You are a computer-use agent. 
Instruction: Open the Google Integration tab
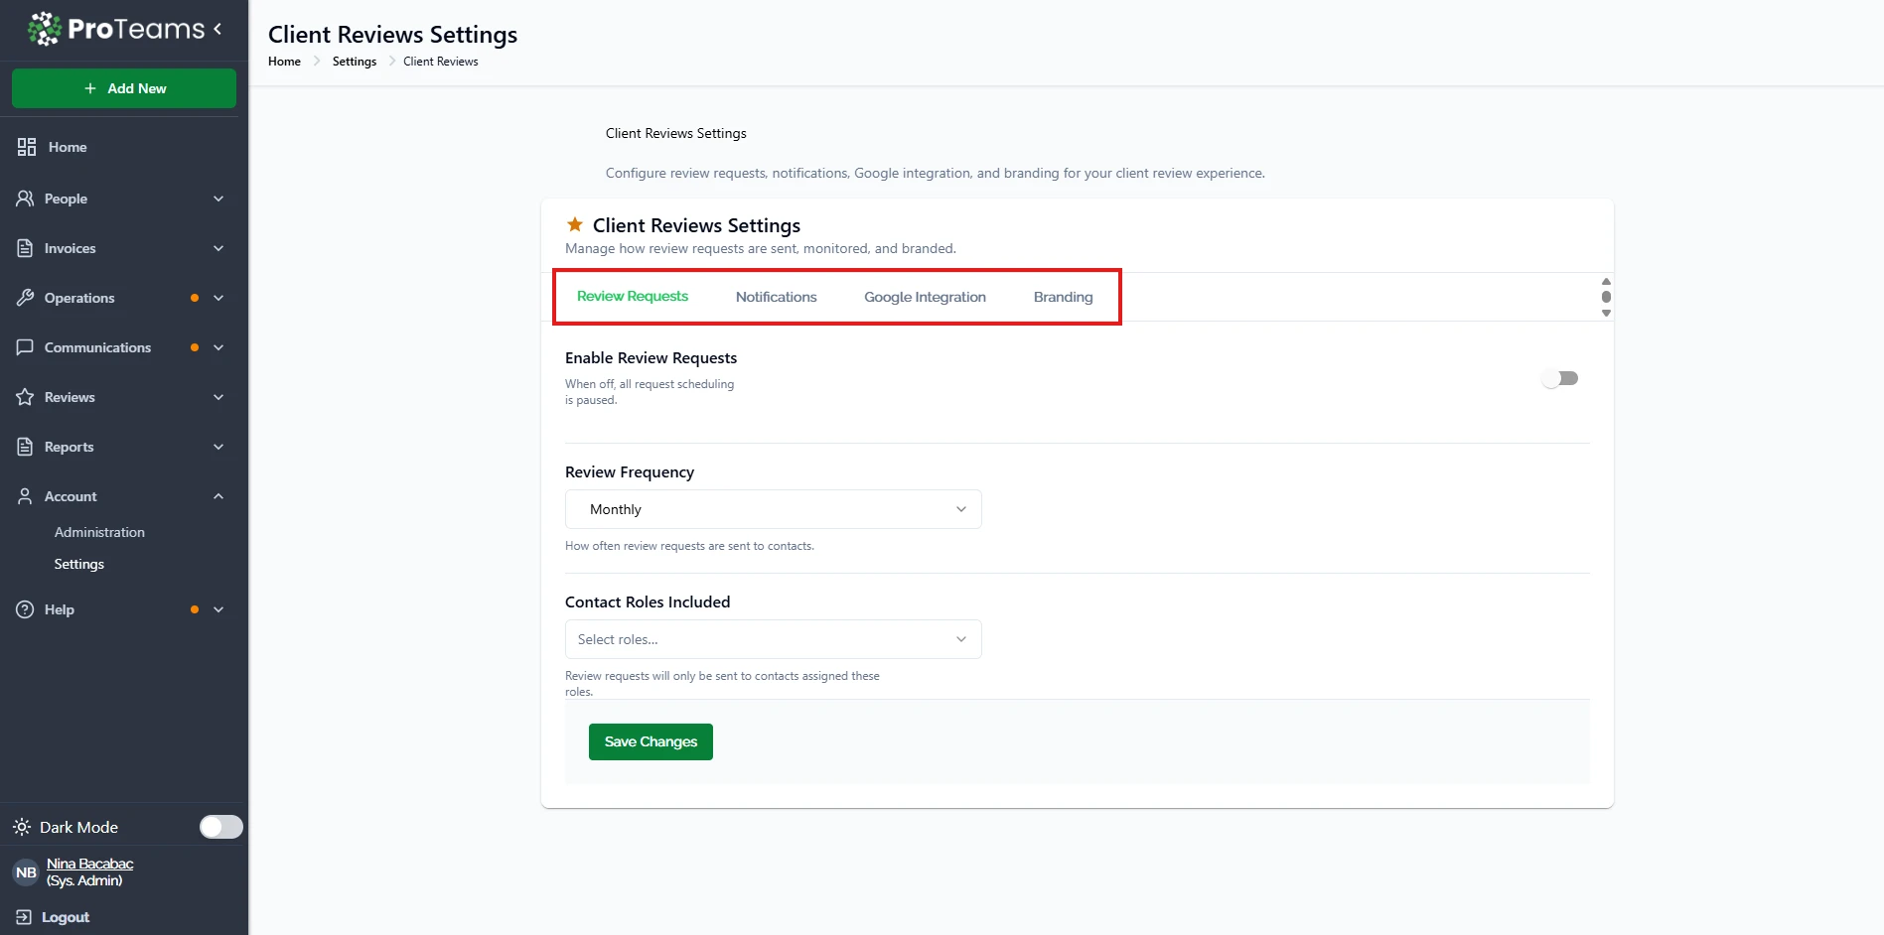(925, 297)
